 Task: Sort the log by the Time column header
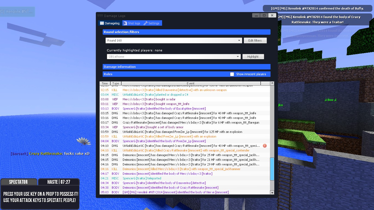click(105, 83)
